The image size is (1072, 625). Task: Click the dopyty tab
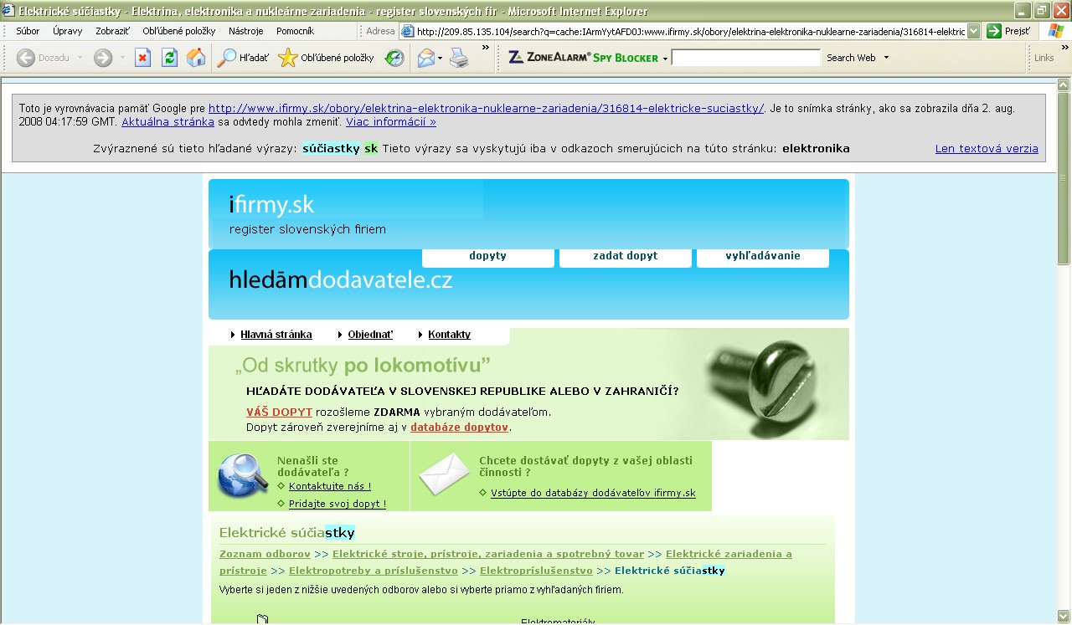pos(487,257)
